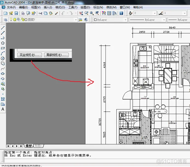The width and height of the screenshot is (190, 167).
Task: Select the Line draw tool
Action: coord(3,28)
